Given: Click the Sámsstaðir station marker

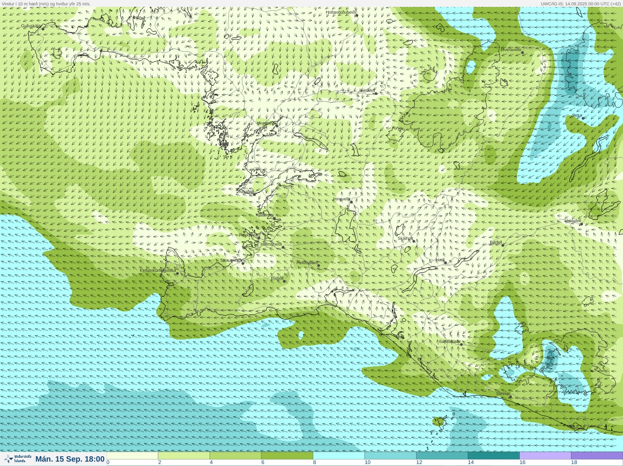Looking at the screenshot, I should point(461,344).
